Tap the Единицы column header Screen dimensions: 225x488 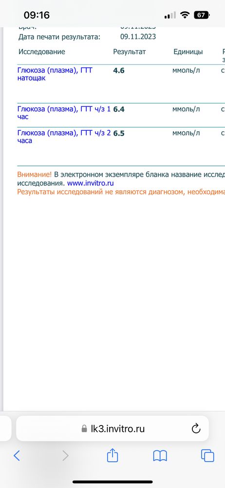tap(188, 52)
